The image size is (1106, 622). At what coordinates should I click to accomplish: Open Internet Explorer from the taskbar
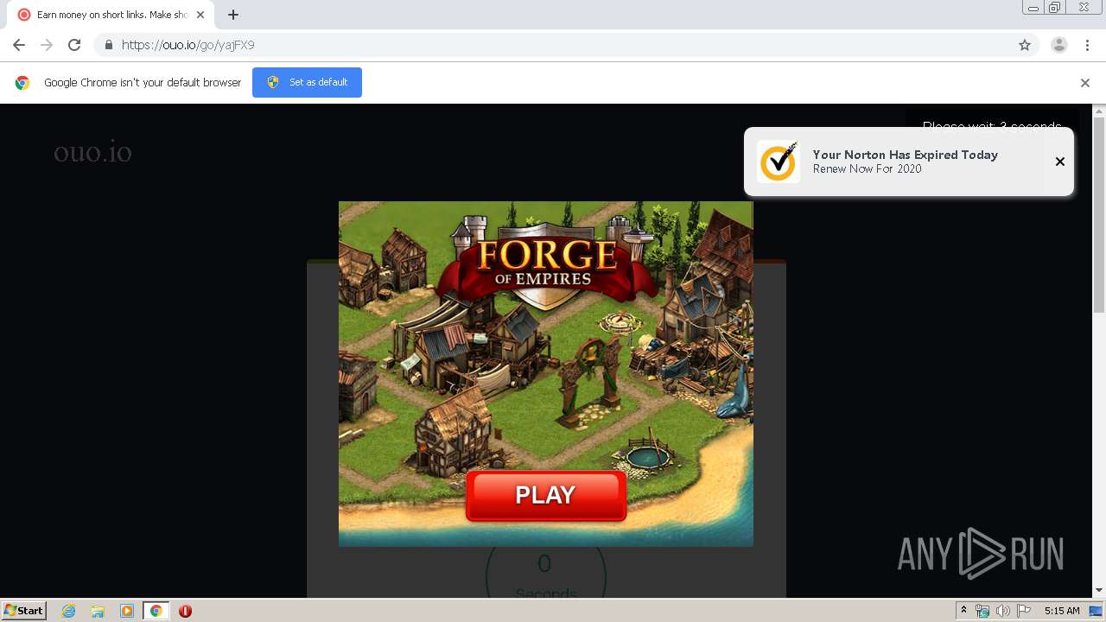point(69,611)
